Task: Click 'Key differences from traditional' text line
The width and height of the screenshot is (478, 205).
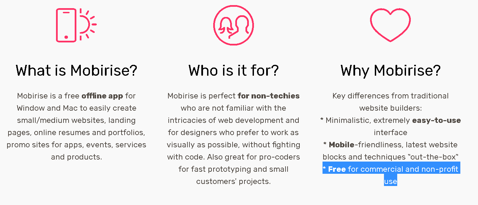Action: [x=390, y=96]
